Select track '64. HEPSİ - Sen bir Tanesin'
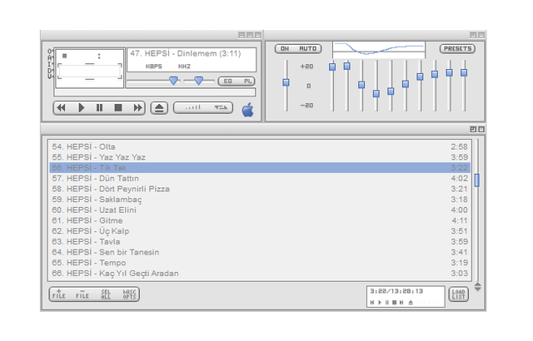The width and height of the screenshot is (533, 341). (x=260, y=252)
